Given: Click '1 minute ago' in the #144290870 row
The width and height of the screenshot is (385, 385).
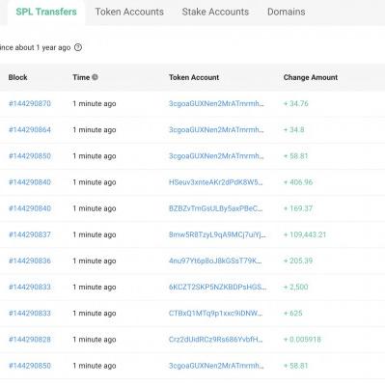Looking at the screenshot, I should click(95, 103).
